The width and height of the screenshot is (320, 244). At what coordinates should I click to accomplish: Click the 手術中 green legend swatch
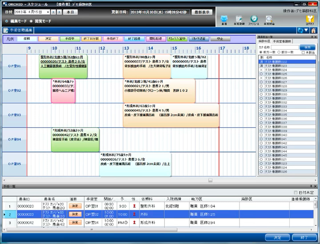click(x=70, y=39)
